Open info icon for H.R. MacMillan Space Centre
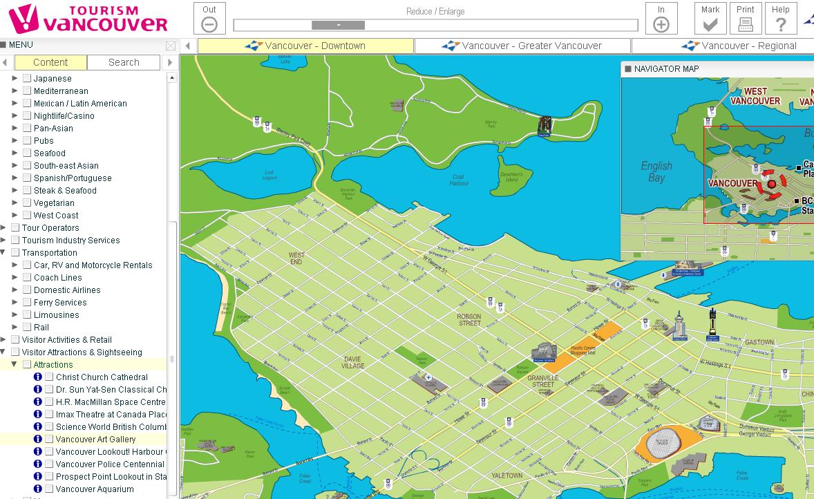814x499 pixels. click(38, 402)
